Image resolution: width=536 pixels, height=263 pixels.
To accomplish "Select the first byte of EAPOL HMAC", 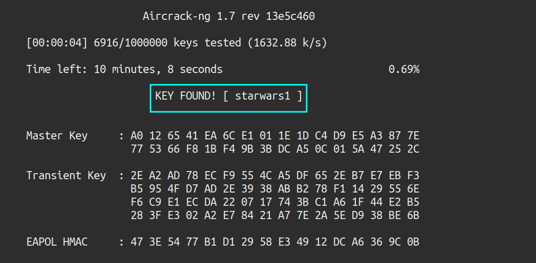I will pyautogui.click(x=136, y=242).
